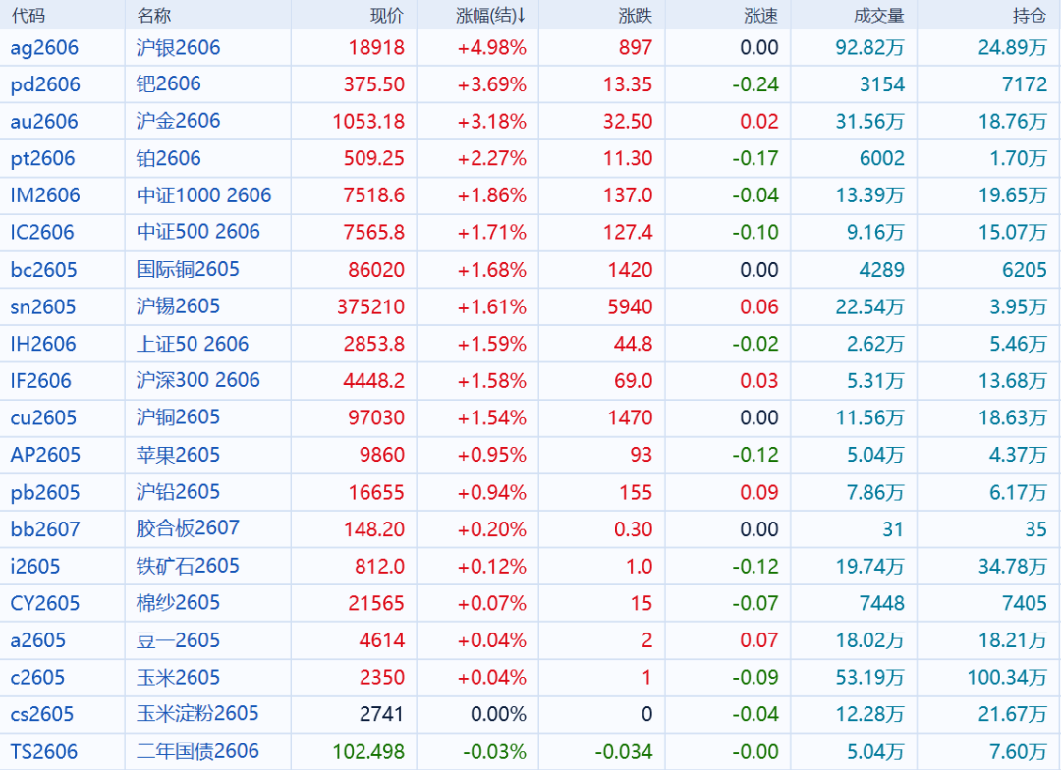Open contract code IF2606
Screen dimensions: 1061x770
pyautogui.click(x=41, y=381)
